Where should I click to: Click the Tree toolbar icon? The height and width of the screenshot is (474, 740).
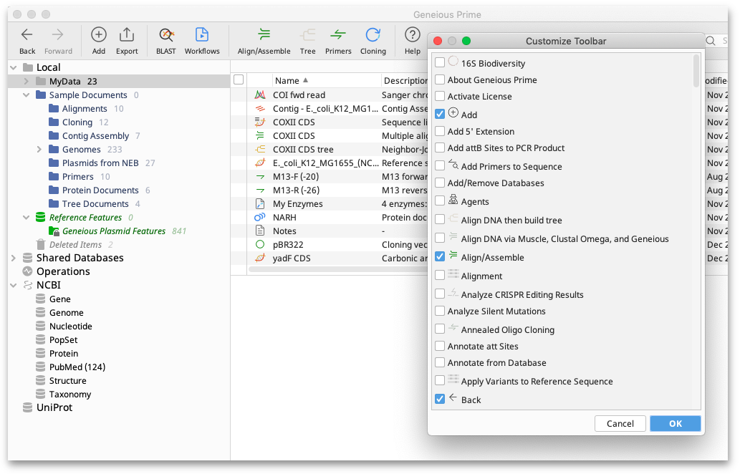(x=308, y=34)
